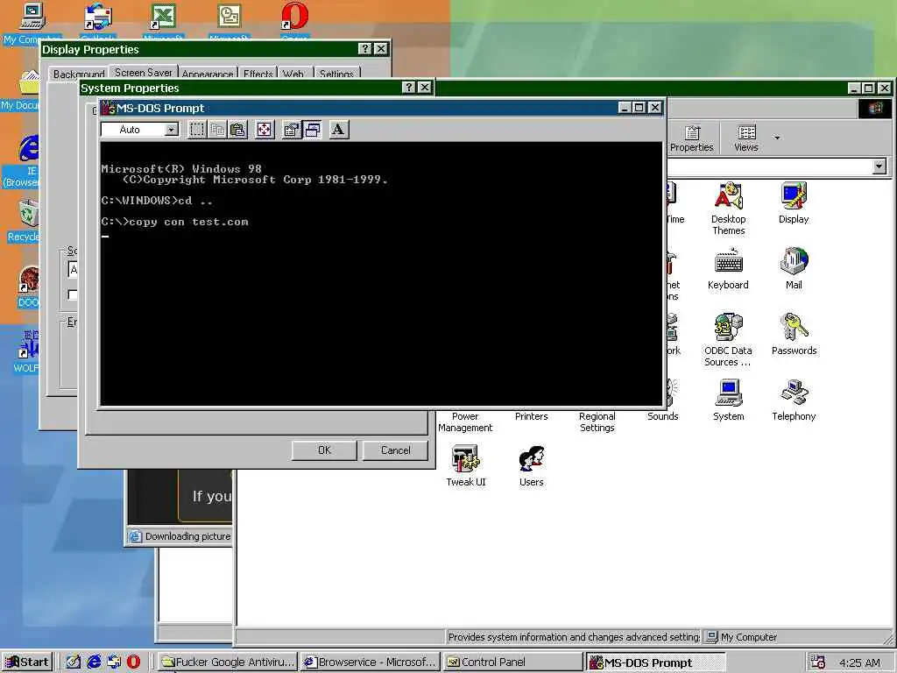Switch MS-DOS Prompt to full screen mode

point(264,130)
